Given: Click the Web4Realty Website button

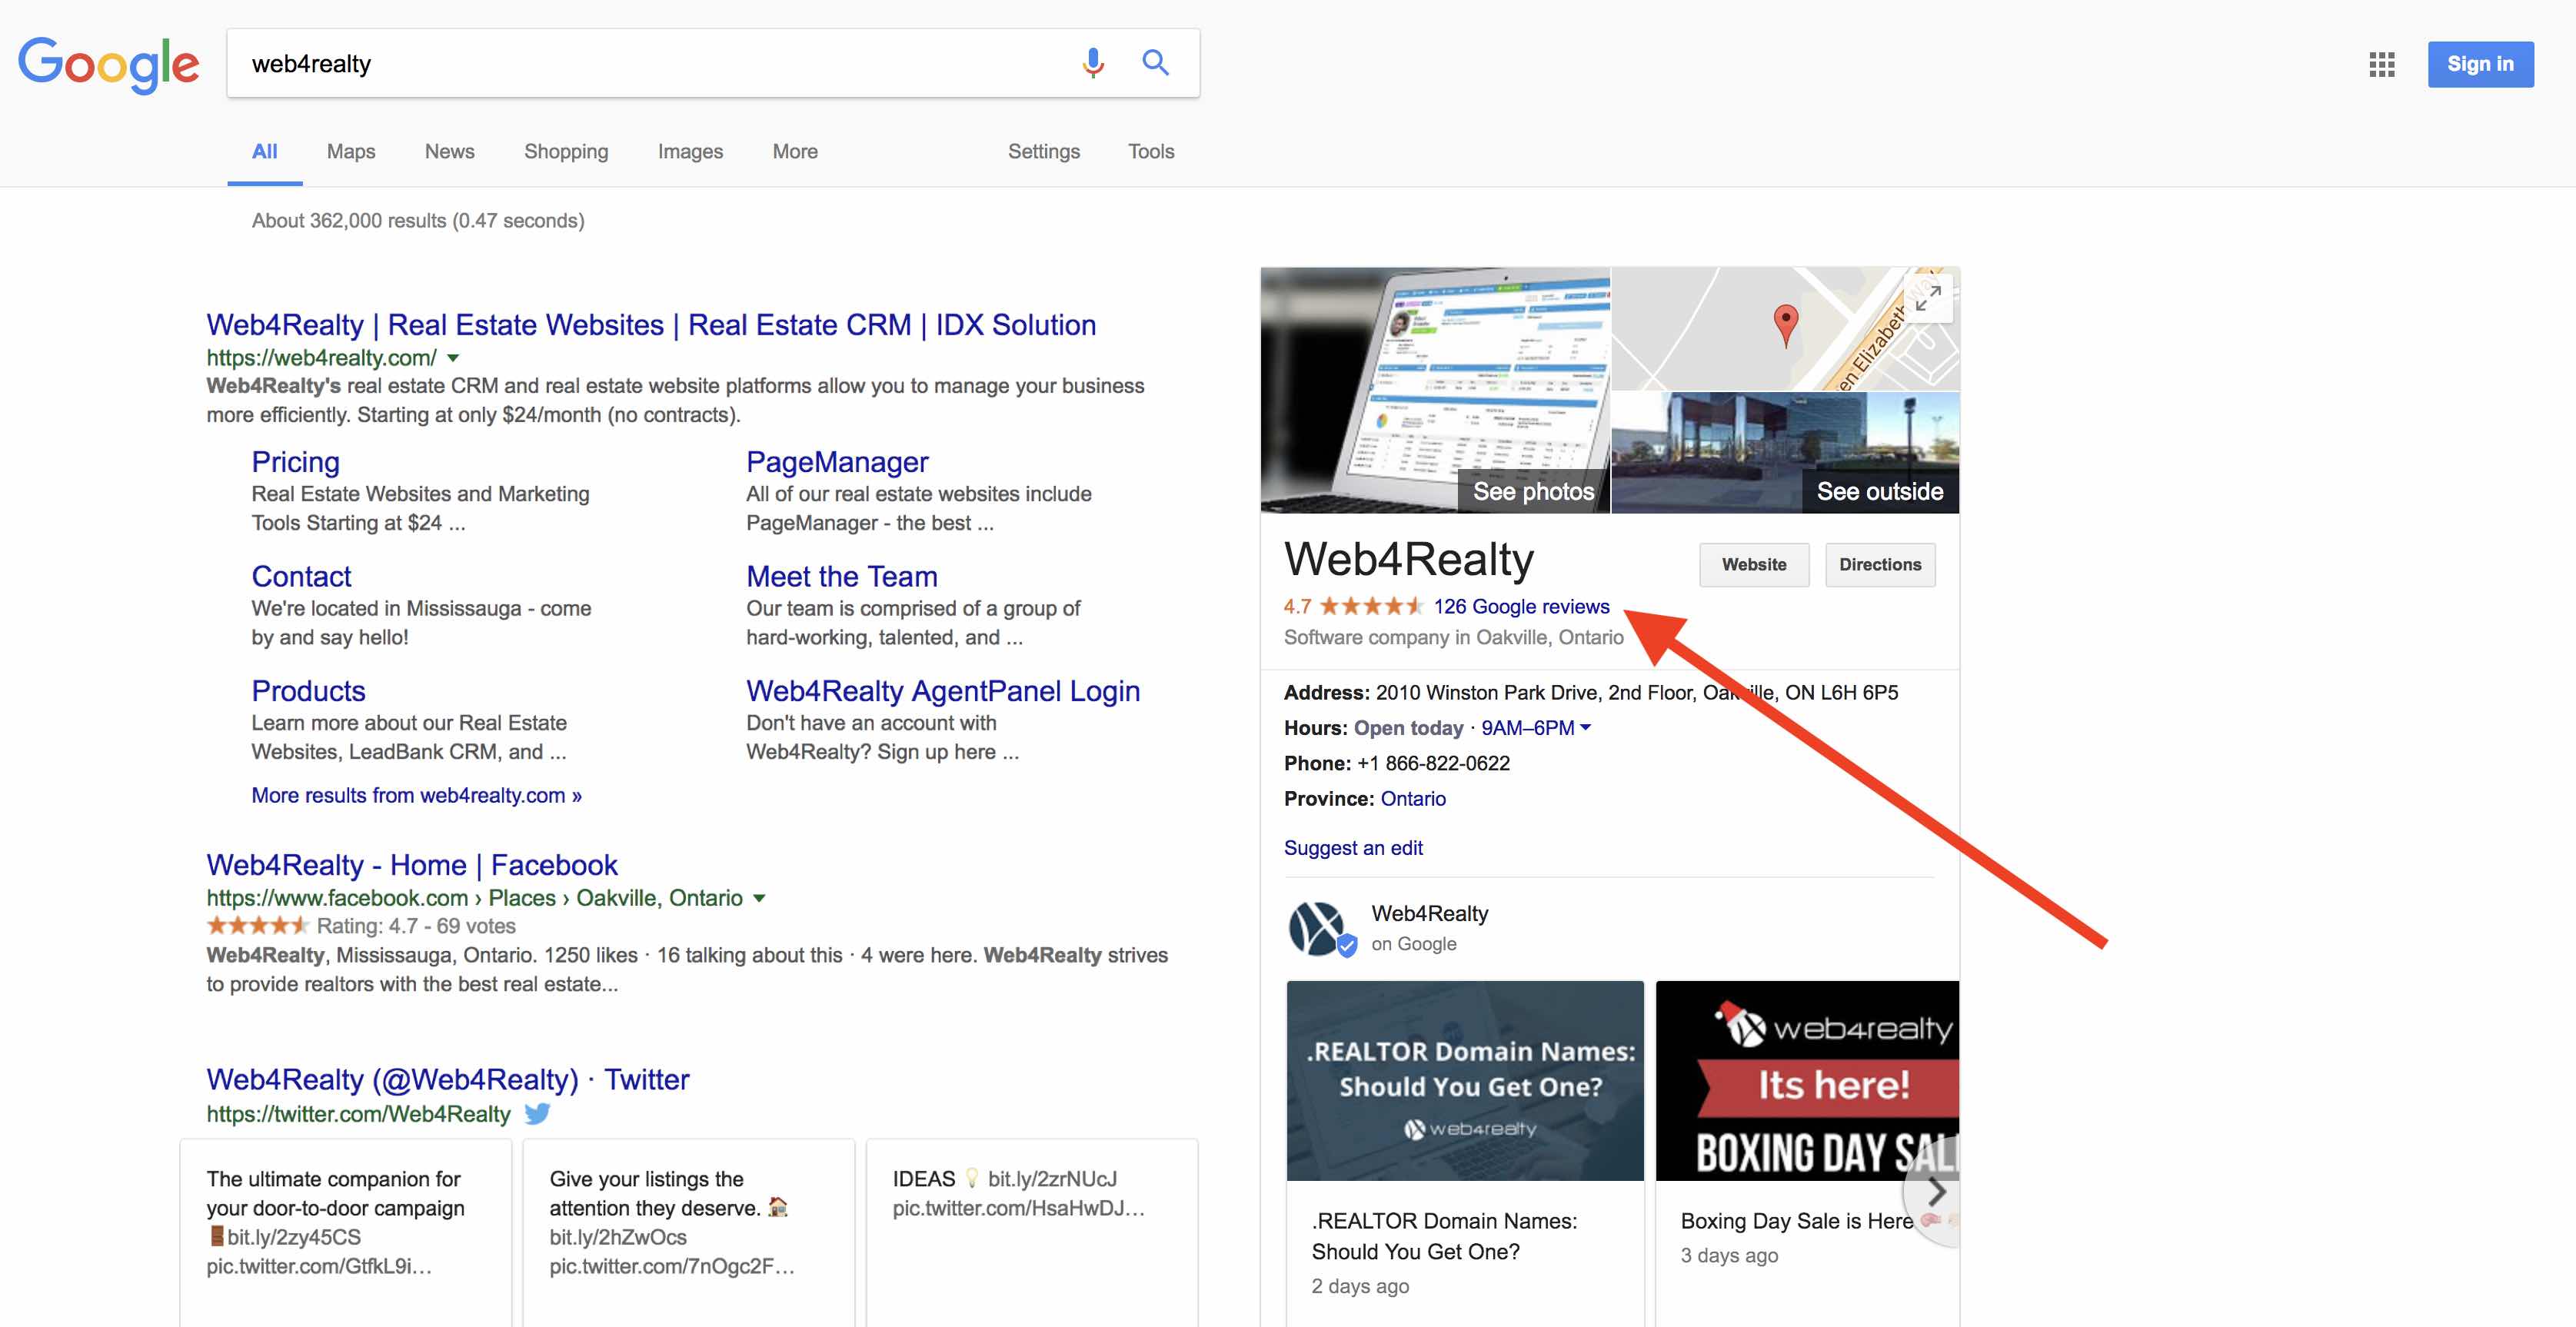Looking at the screenshot, I should [1752, 564].
